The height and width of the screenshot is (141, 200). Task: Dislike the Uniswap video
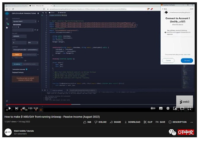point(100,122)
